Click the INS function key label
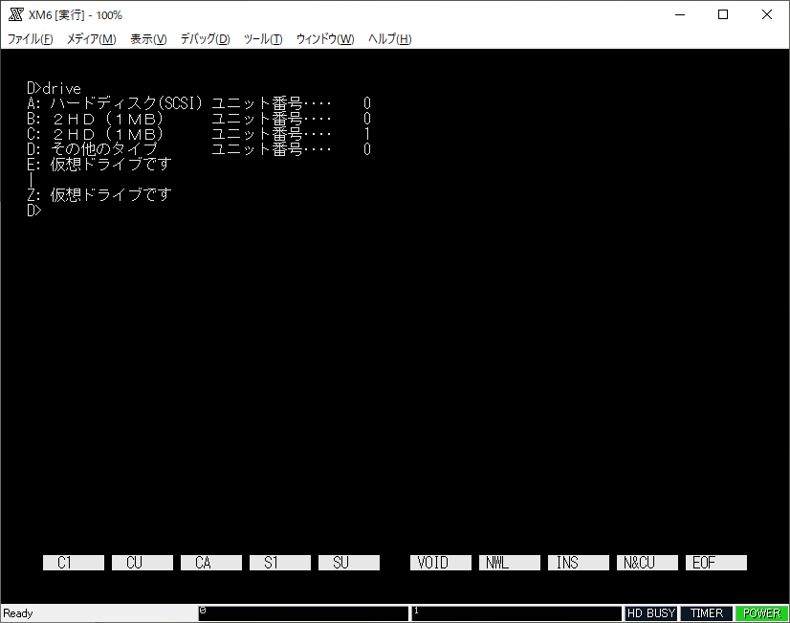Viewport: 790px width, 623px height. point(579,563)
